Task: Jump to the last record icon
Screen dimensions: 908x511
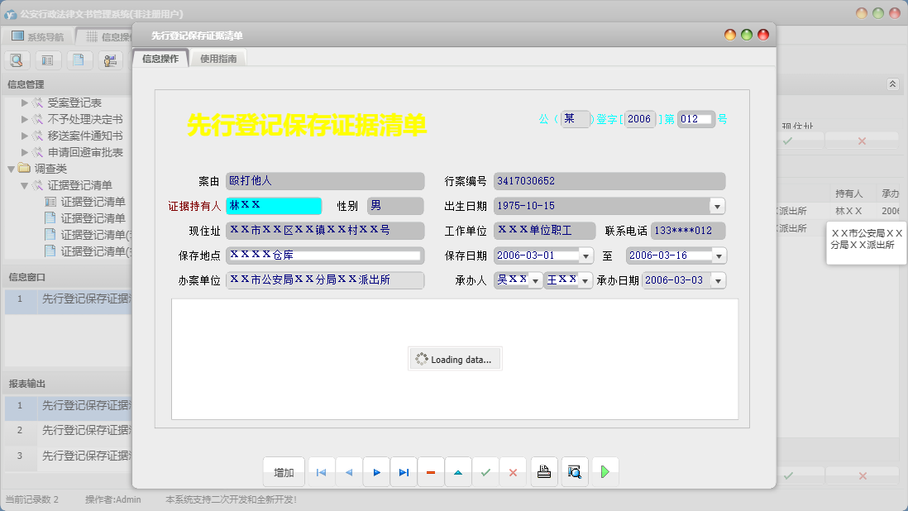Action: tap(404, 472)
